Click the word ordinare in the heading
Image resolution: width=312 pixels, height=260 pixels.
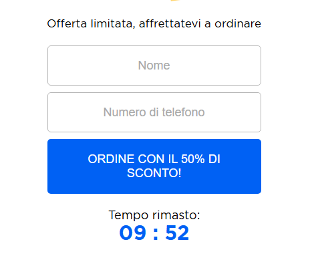pos(238,24)
